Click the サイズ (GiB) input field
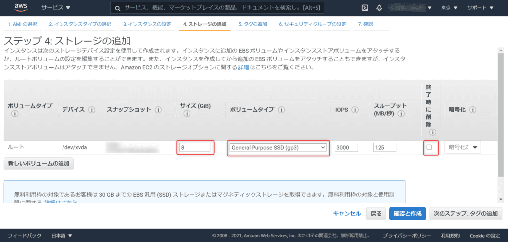 point(195,147)
